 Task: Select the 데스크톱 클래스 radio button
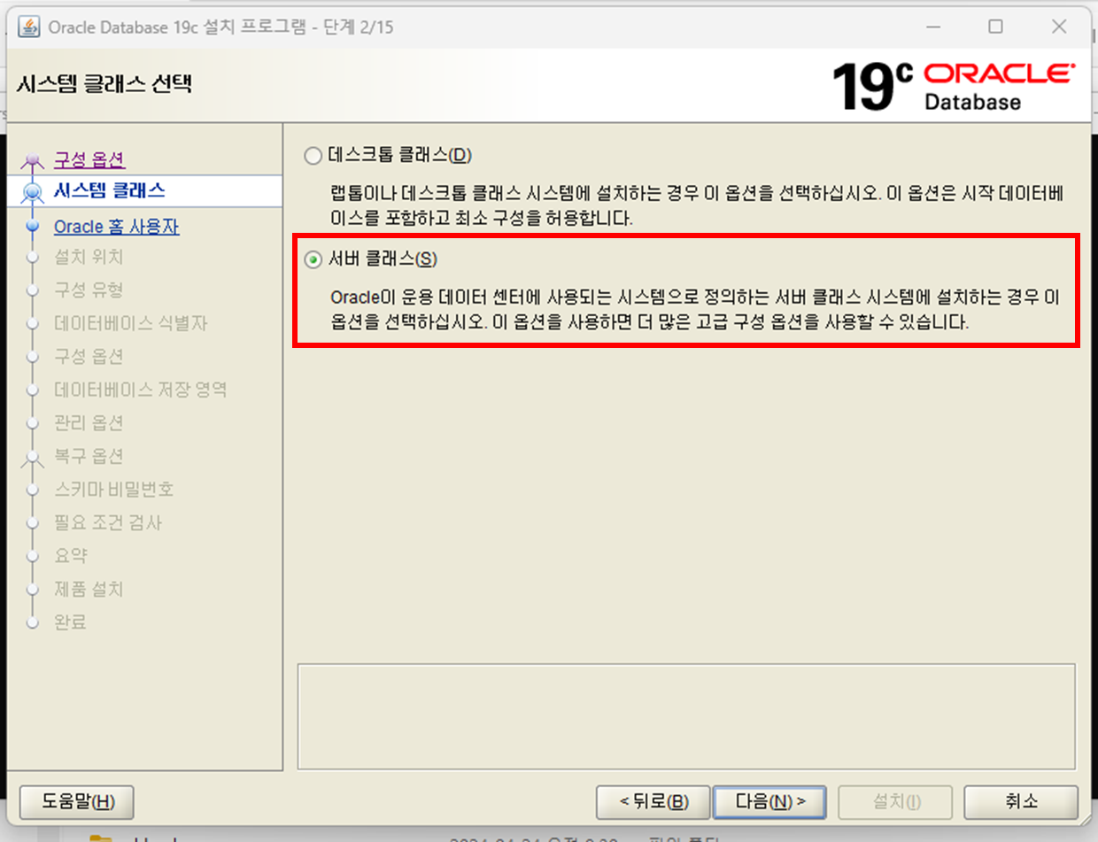[x=313, y=156]
